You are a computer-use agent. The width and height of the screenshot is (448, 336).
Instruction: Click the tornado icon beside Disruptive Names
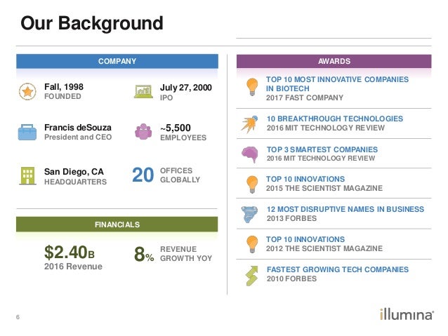(x=249, y=215)
